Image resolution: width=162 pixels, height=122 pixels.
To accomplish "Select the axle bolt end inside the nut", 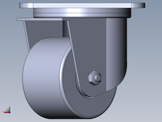I will point(98,78).
